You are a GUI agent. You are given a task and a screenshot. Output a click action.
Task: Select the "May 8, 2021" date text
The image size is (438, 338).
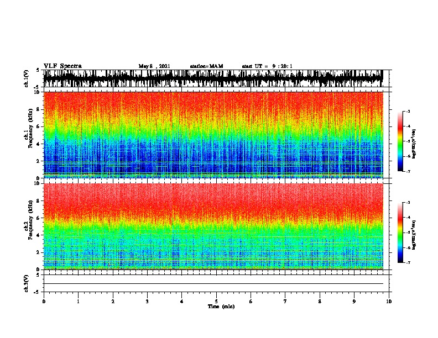tap(154, 66)
